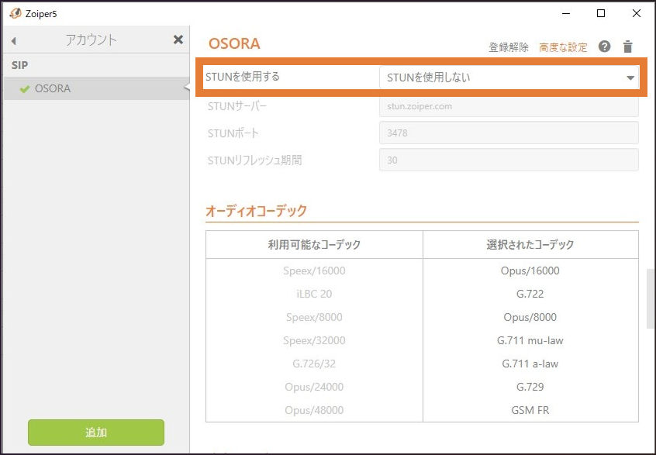Click the back arrow in Accounts panel
Viewport: 656px width, 455px height.
(14, 40)
